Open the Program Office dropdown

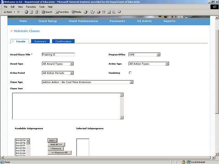click(x=144, y=55)
